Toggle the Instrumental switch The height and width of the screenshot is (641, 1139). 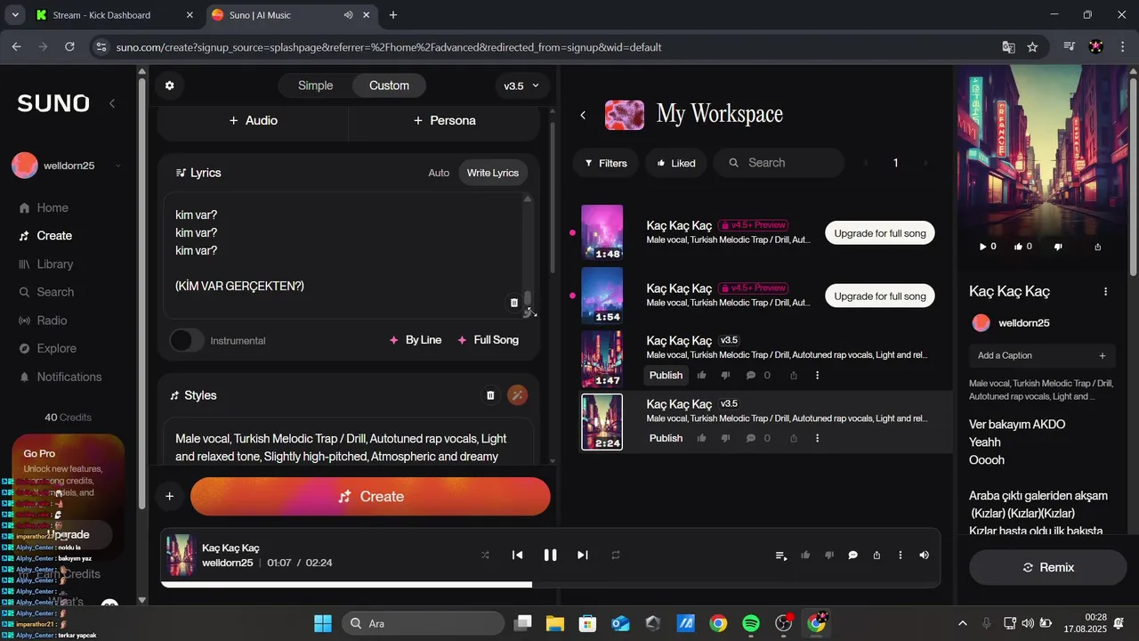coord(187,340)
